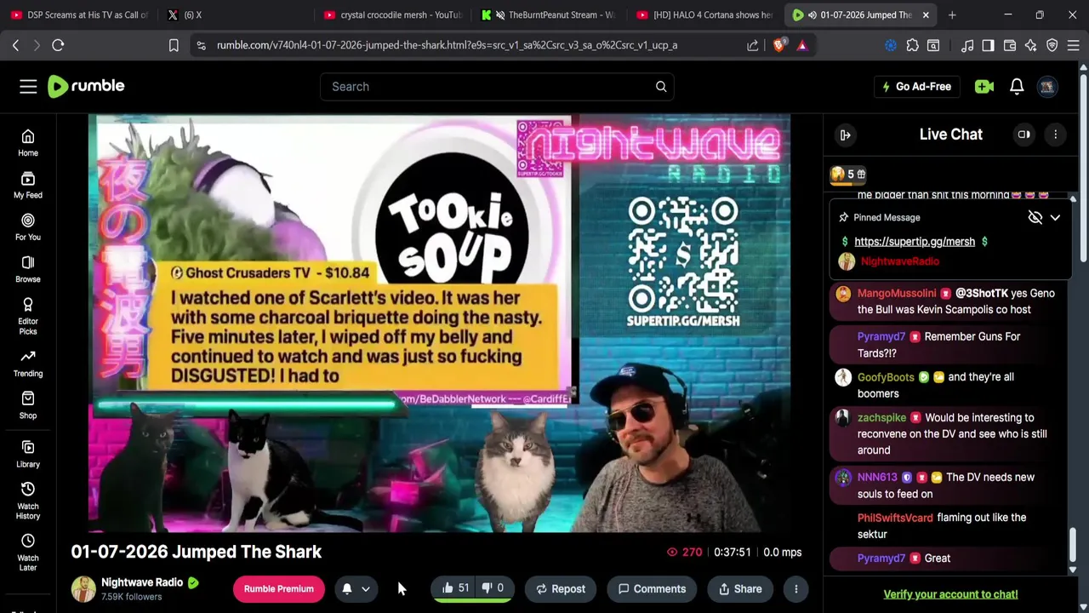Open a new browser tab
The image size is (1089, 613).
(952, 14)
